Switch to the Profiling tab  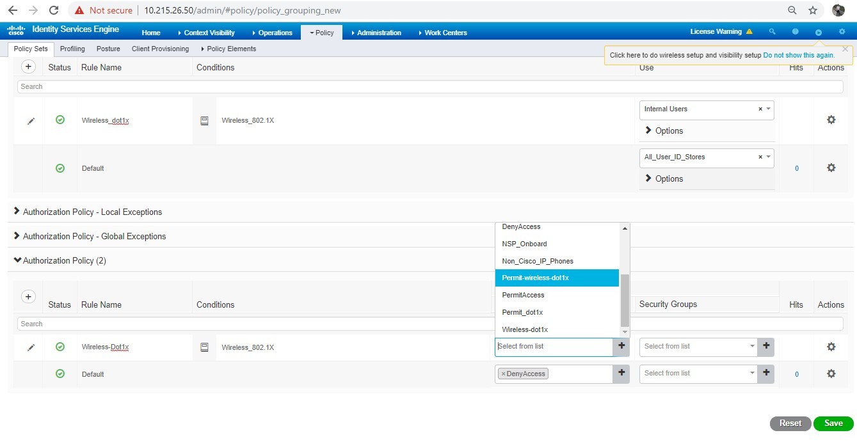tap(72, 49)
